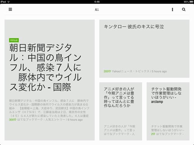This screenshot has width=194, height=145.
Task: Tap the Wi-Fi icon in status bar
Action: 9,2
